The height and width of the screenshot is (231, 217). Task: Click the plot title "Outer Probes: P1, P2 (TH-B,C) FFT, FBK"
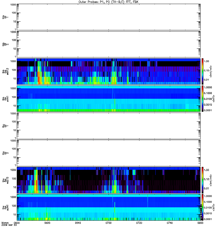click(108, 2)
